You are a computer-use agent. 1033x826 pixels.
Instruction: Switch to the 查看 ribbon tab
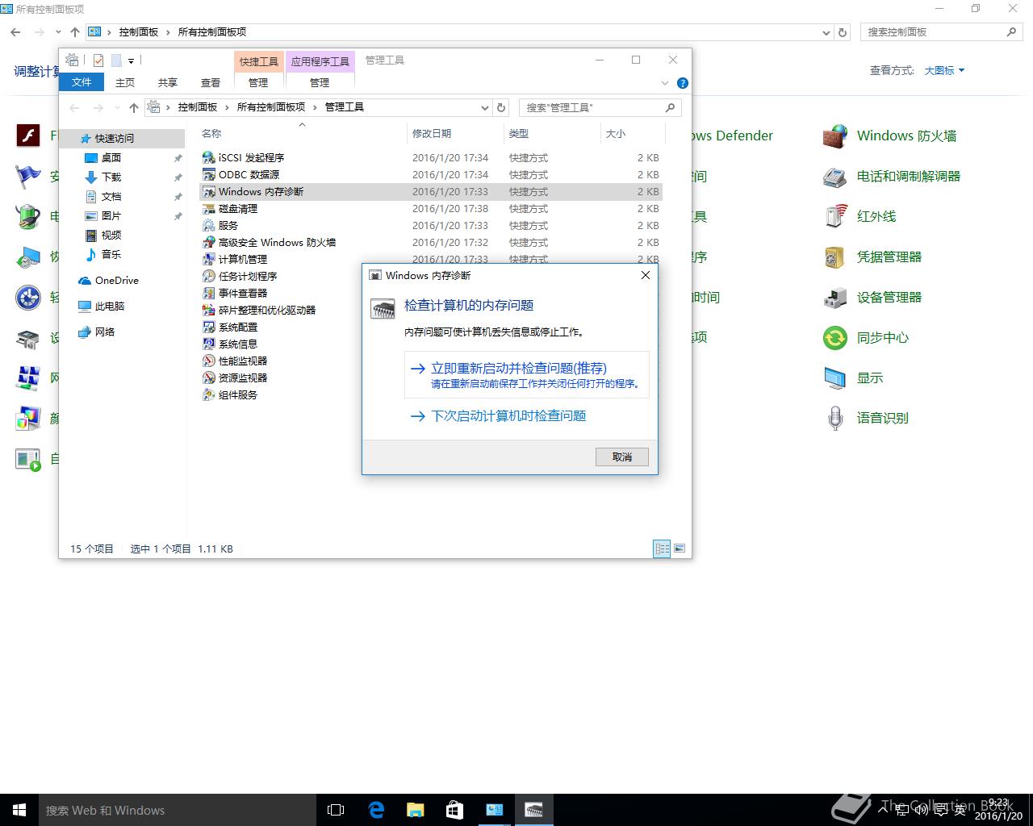(211, 82)
